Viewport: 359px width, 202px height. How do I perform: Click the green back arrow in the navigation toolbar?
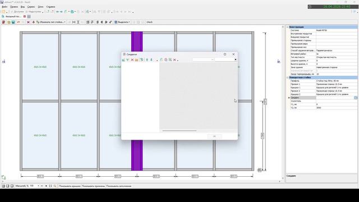[57, 12]
